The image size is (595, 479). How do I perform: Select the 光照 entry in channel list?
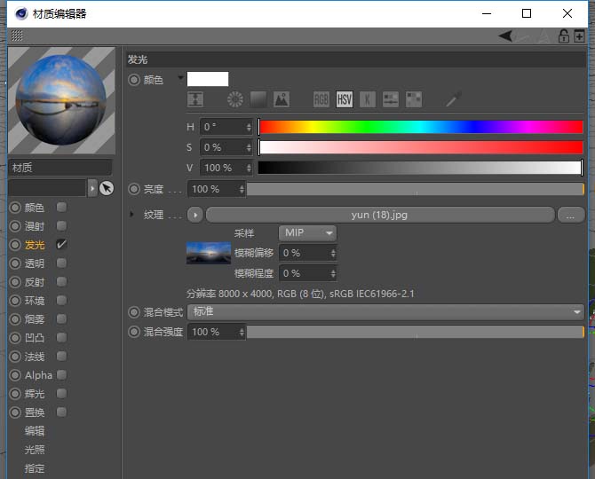35,450
